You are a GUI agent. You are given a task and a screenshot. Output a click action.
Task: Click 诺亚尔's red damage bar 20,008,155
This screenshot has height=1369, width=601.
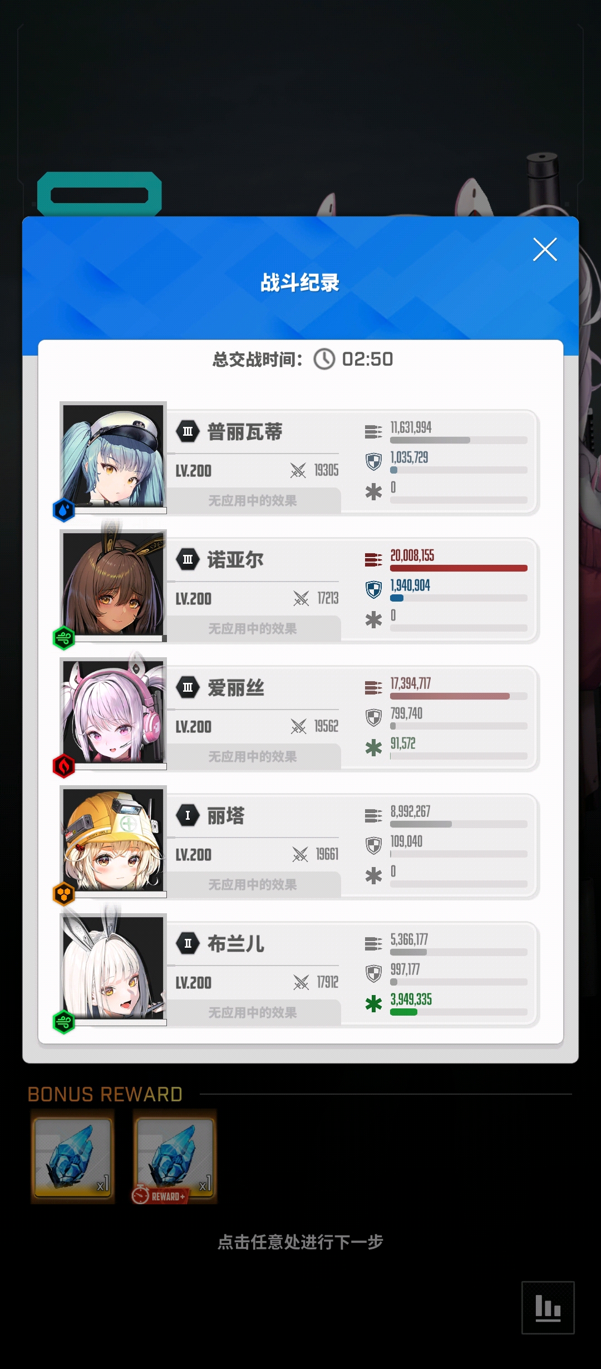[459, 568]
